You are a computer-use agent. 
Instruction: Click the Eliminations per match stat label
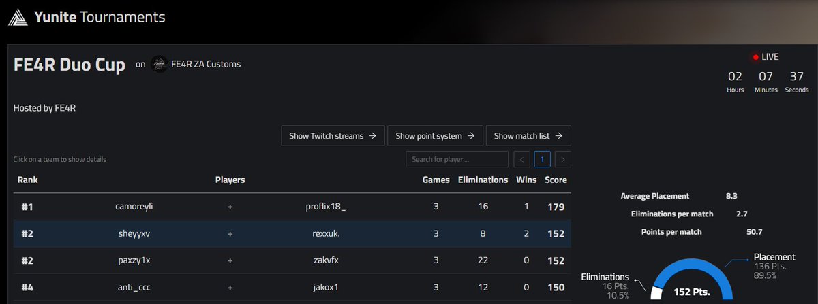point(672,214)
